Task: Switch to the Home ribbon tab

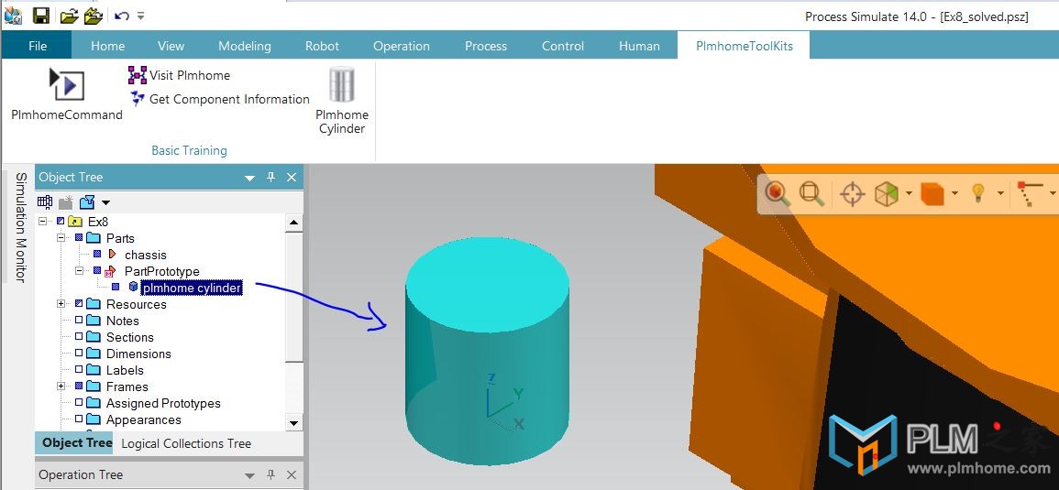Action: point(108,46)
